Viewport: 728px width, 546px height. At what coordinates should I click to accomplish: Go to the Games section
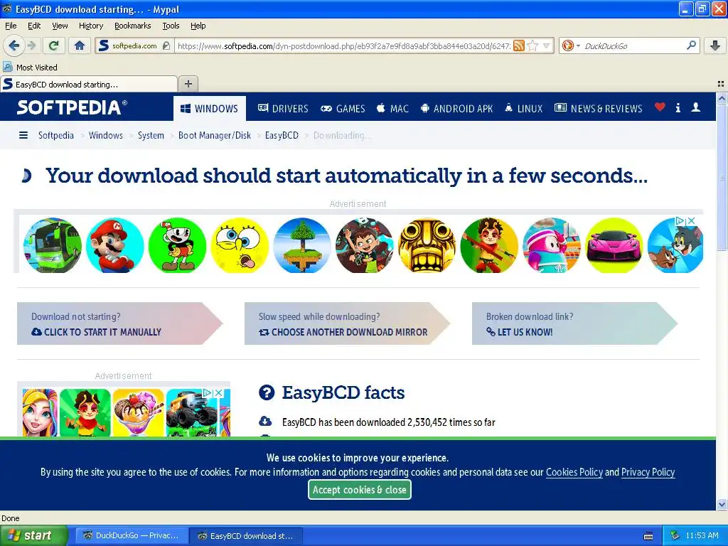click(x=343, y=108)
